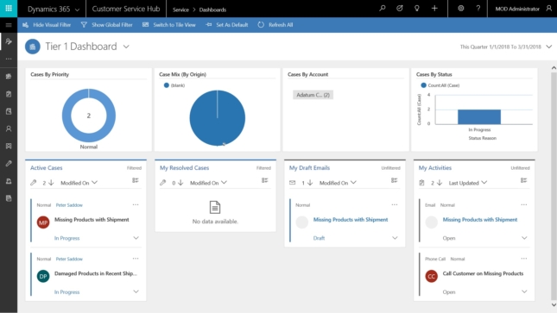Click Refresh All button
Viewport: 557px width, 313px height.
coord(275,25)
